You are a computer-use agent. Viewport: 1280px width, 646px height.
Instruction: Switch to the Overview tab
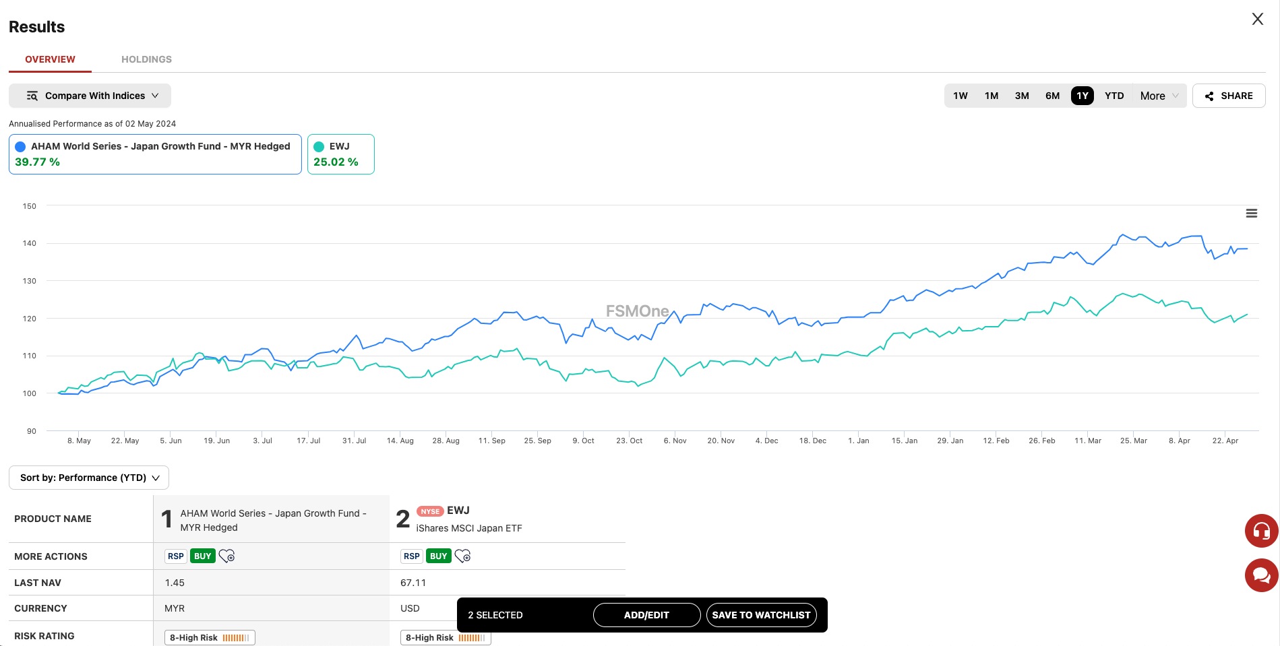pyautogui.click(x=50, y=59)
